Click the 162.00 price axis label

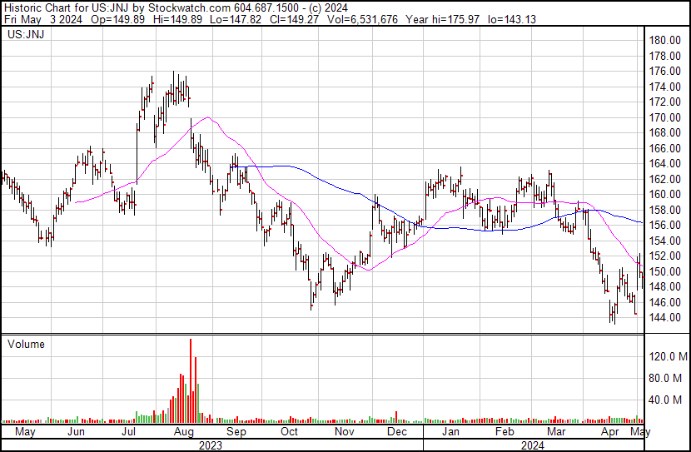tap(665, 179)
